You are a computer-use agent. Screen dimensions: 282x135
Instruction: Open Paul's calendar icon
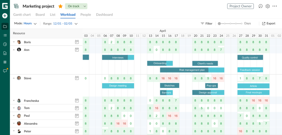[77, 116]
